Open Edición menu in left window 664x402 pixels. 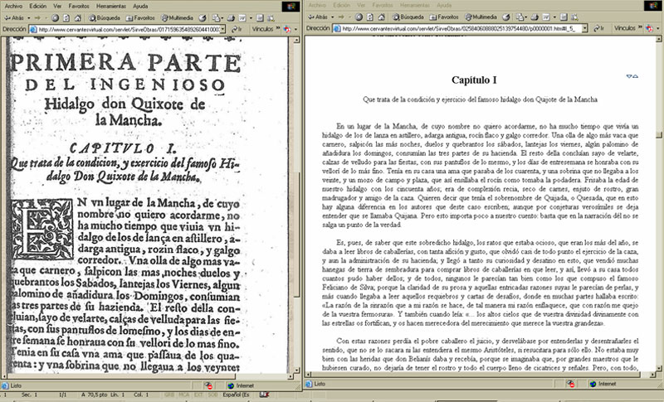click(x=37, y=7)
